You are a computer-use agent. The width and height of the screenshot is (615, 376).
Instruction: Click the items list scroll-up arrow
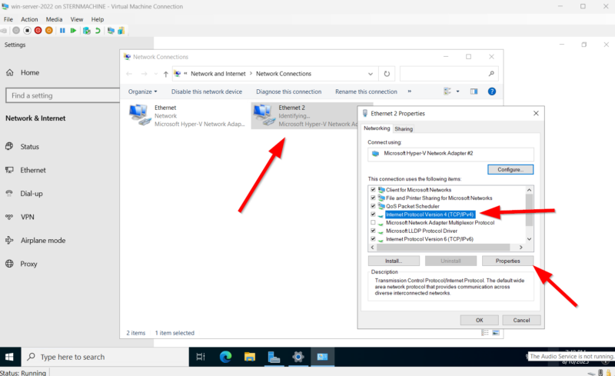(529, 190)
